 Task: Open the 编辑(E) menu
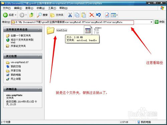(x=18, y=8)
